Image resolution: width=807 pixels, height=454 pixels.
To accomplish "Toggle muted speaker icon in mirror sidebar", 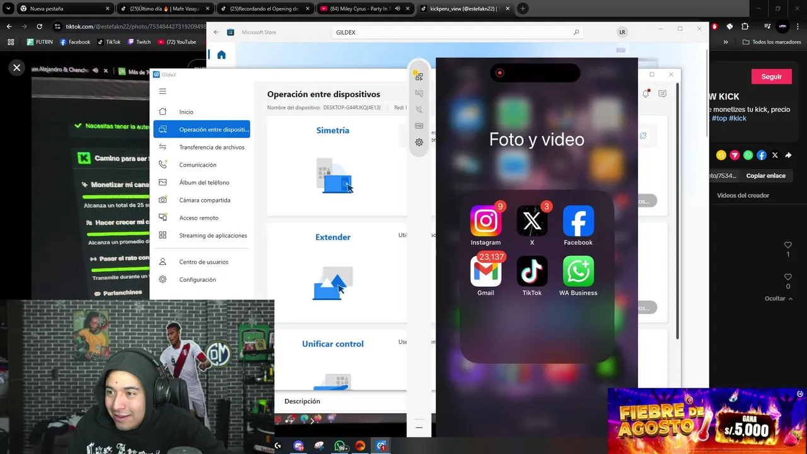I will click(419, 110).
